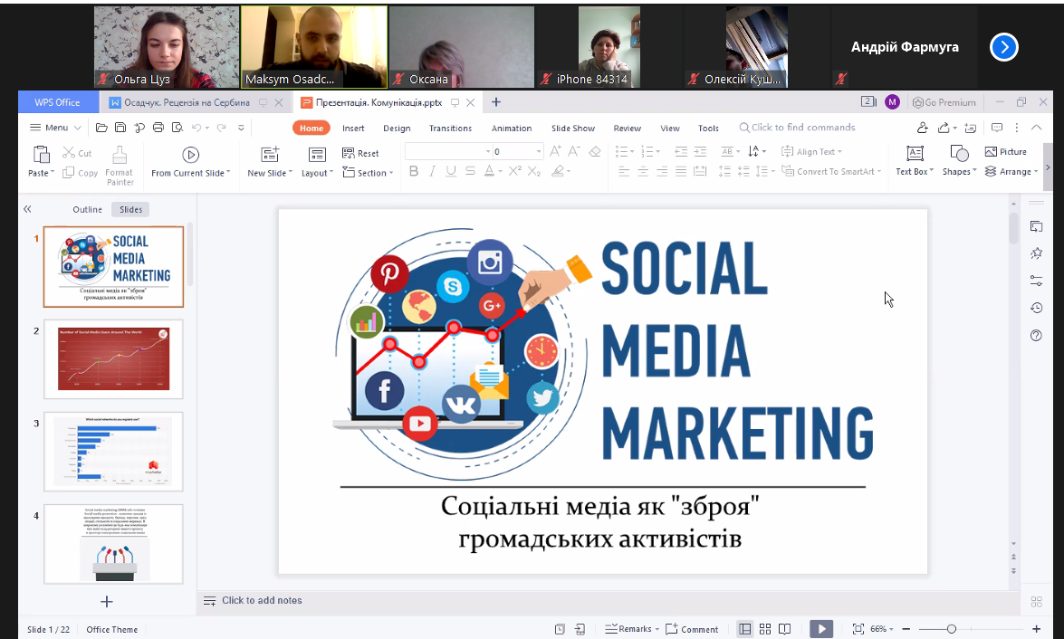Image resolution: width=1064 pixels, height=639 pixels.
Task: Click the fit slide to window icon
Action: coord(858,629)
